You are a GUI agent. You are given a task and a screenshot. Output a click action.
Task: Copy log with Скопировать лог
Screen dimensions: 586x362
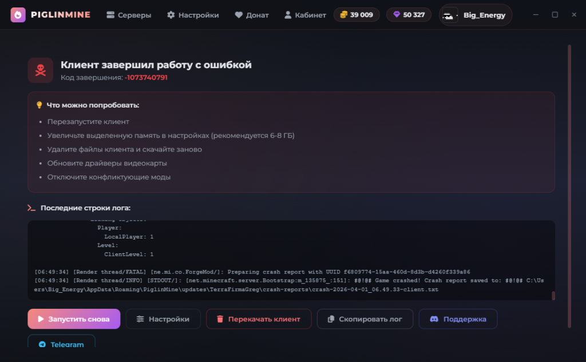365,319
